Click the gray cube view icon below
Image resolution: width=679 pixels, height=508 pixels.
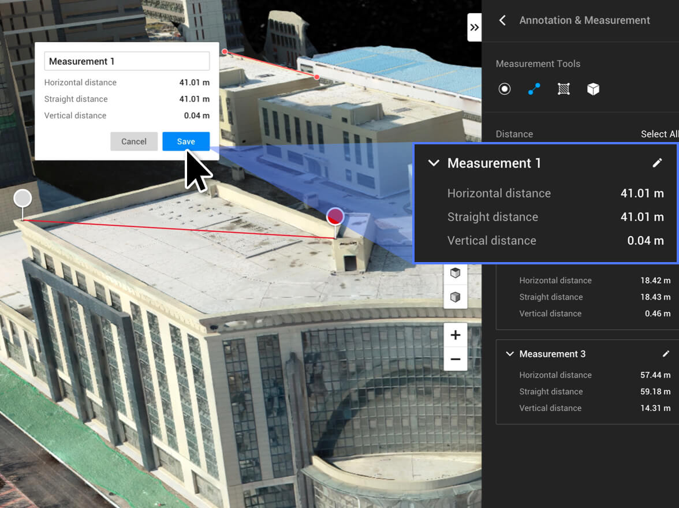(x=455, y=297)
